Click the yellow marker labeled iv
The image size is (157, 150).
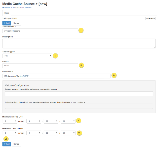pyautogui.click(x=114, y=75)
